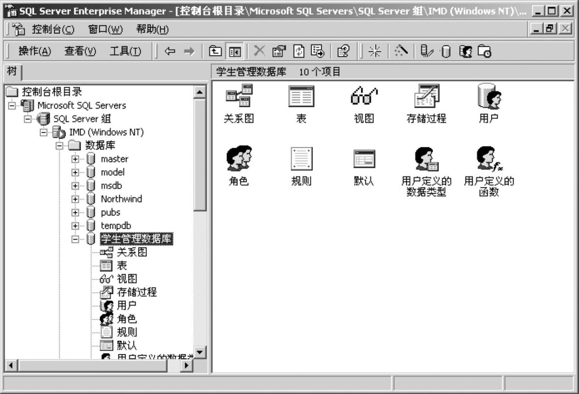
Task: Launch the wizard wand toolbar icon
Action: [401, 52]
